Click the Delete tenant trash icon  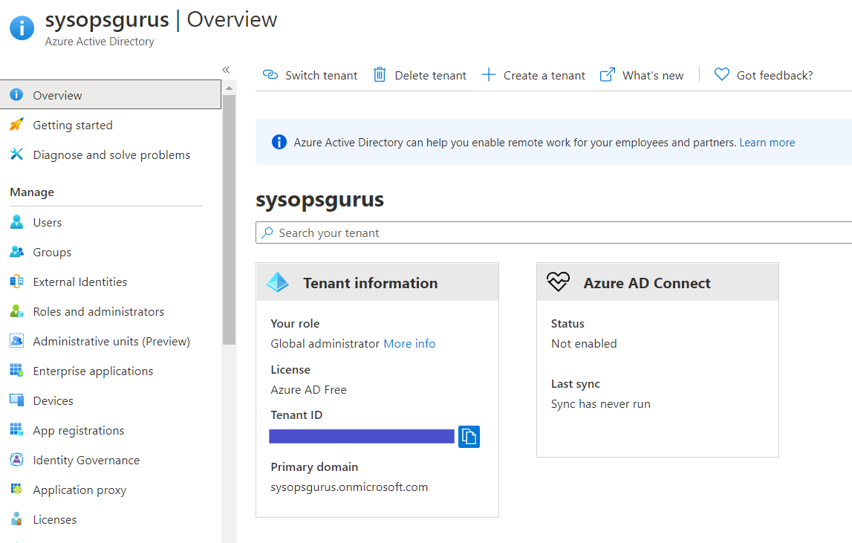pos(380,74)
